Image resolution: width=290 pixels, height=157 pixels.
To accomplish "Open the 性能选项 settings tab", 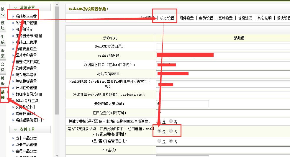I will click(x=245, y=18).
